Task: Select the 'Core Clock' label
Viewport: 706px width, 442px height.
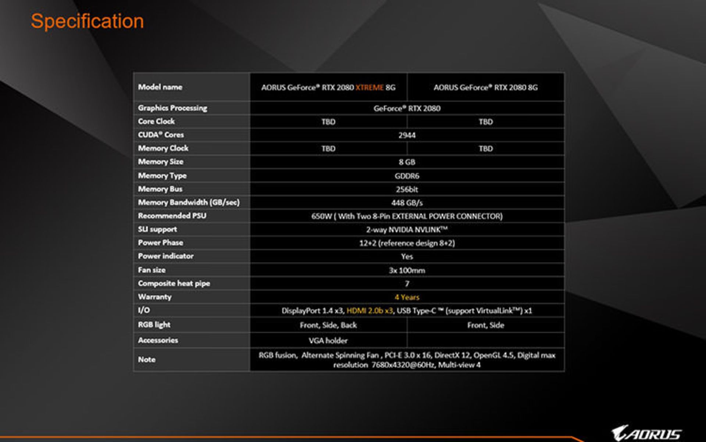Action: coord(156,121)
